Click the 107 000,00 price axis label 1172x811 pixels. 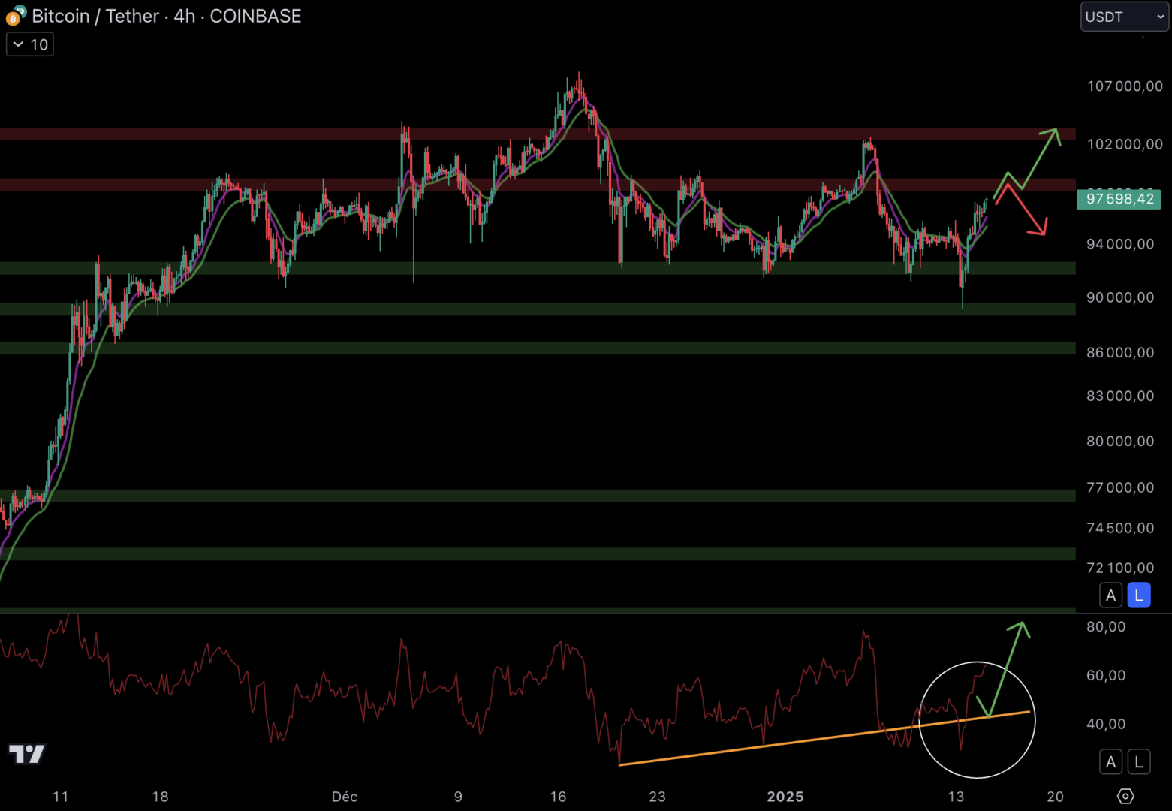tap(1124, 86)
